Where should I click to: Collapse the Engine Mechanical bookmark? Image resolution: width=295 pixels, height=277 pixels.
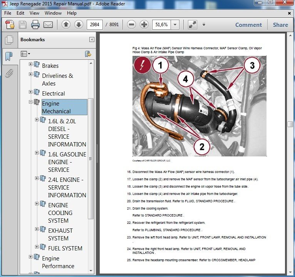pyautogui.click(x=31, y=102)
